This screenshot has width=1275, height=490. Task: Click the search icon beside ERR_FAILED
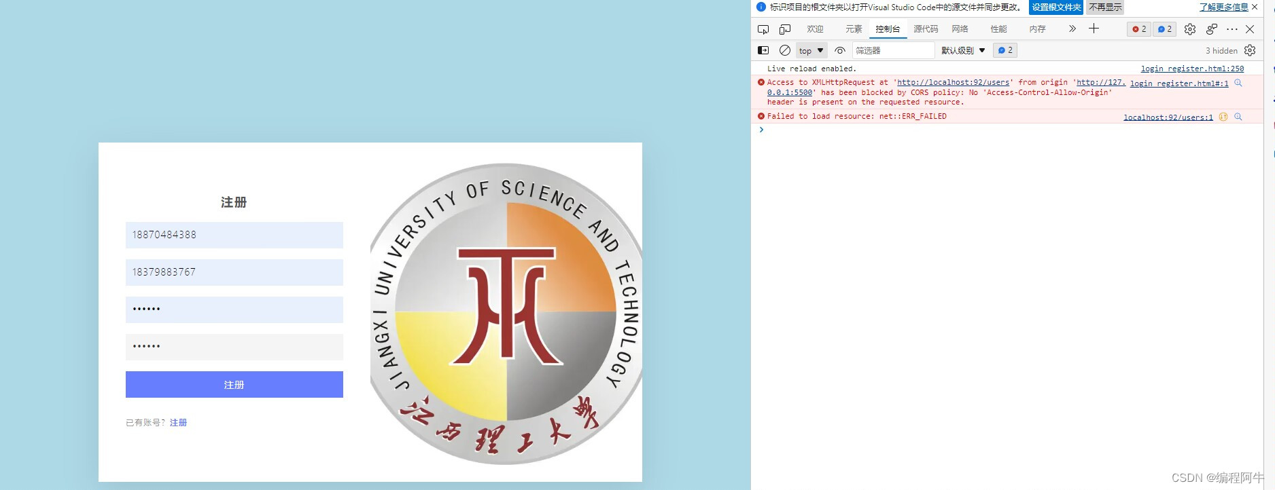(x=1238, y=117)
